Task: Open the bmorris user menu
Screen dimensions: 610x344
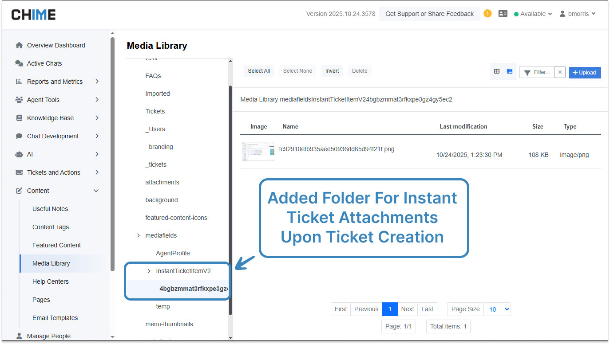Action: click(x=578, y=14)
